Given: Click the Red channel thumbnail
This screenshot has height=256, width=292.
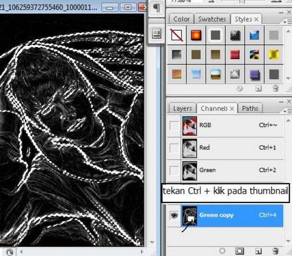Looking at the screenshot, I should 190,148.
